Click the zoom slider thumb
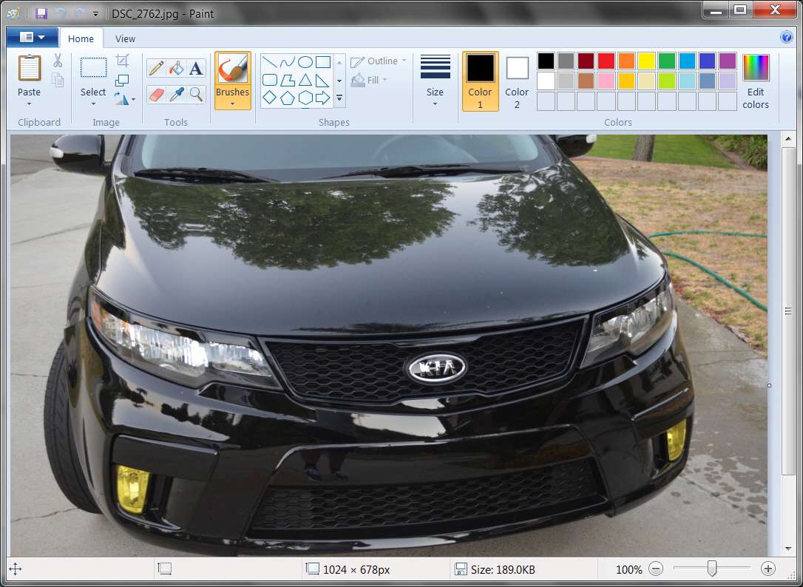Screen dimensions: 803x587 (x=712, y=569)
